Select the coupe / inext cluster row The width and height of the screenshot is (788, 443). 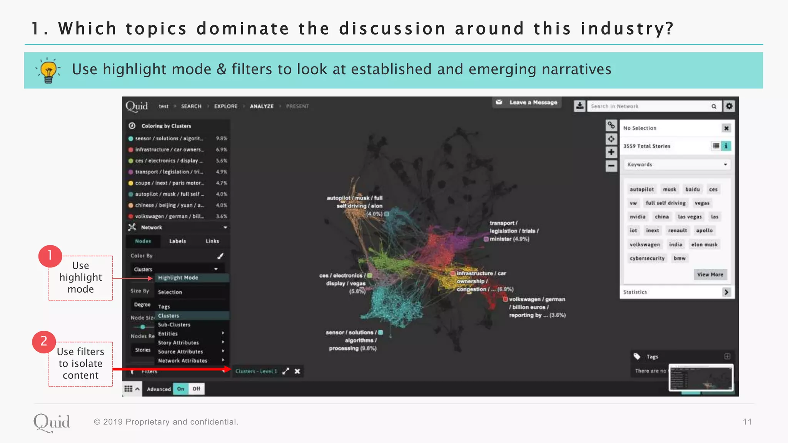point(178,183)
